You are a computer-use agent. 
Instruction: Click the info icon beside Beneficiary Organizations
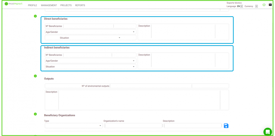pyautogui.click(x=35, y=114)
